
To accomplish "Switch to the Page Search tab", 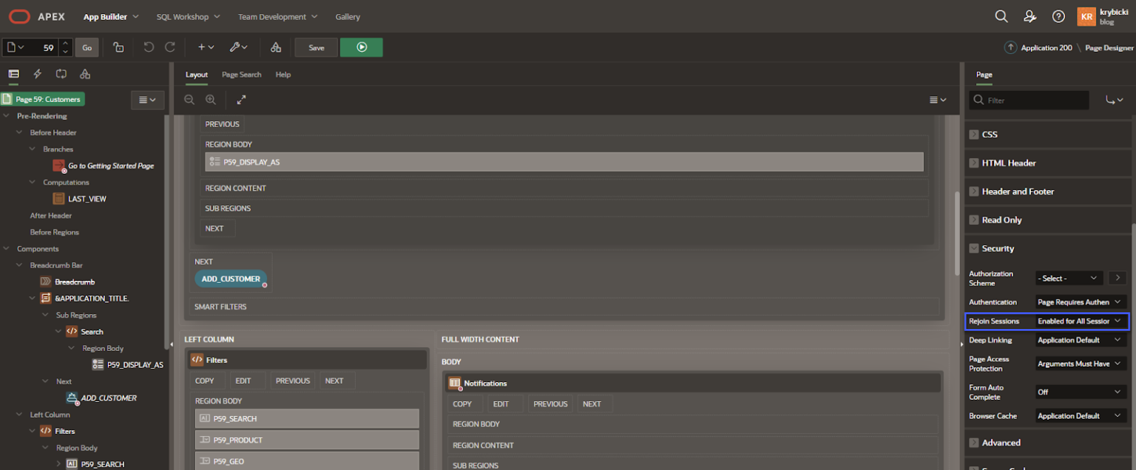I will pyautogui.click(x=241, y=74).
